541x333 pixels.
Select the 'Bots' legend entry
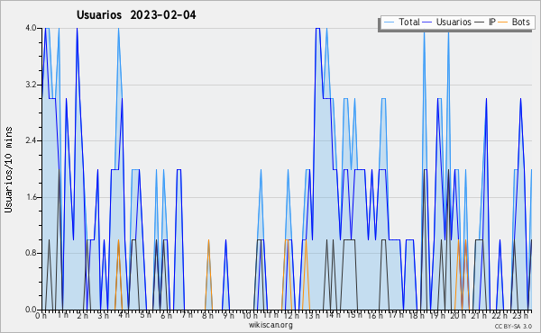click(x=514, y=22)
